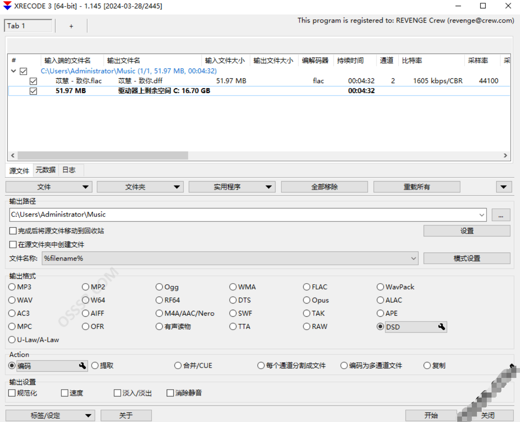520x422 pixels.
Task: Uncheck the Music folder checkbox
Action: (23, 71)
